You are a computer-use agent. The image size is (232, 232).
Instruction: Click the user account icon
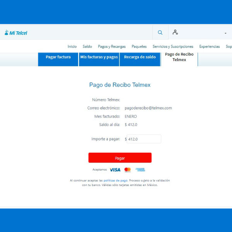point(175,32)
